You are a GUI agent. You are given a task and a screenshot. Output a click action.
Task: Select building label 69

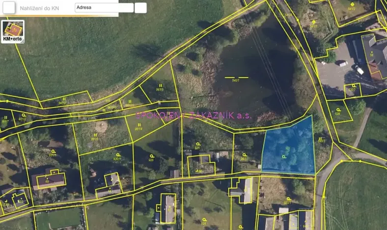[x=47, y=181]
